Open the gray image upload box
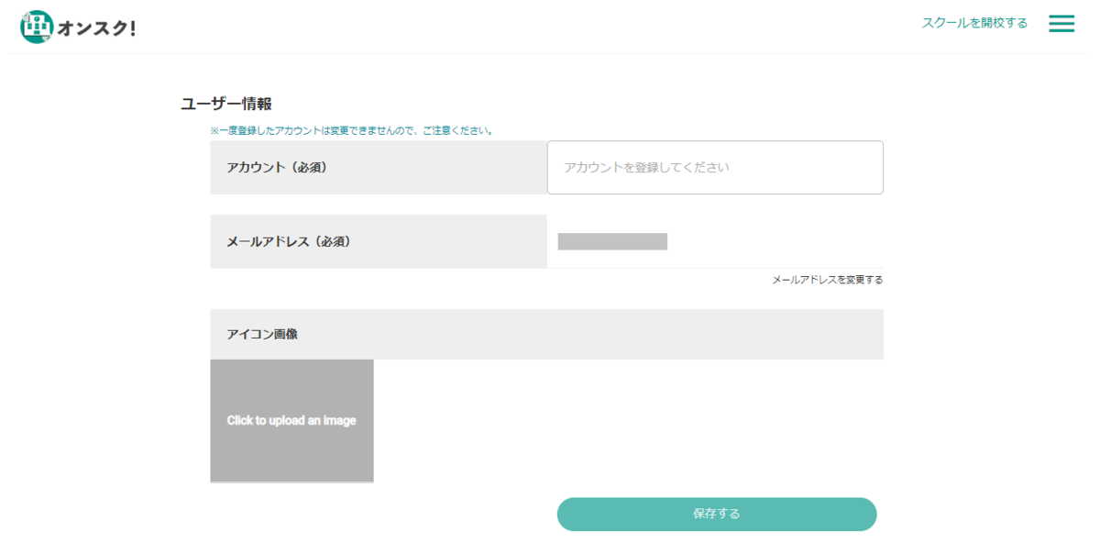This screenshot has width=1100, height=543. (x=291, y=421)
